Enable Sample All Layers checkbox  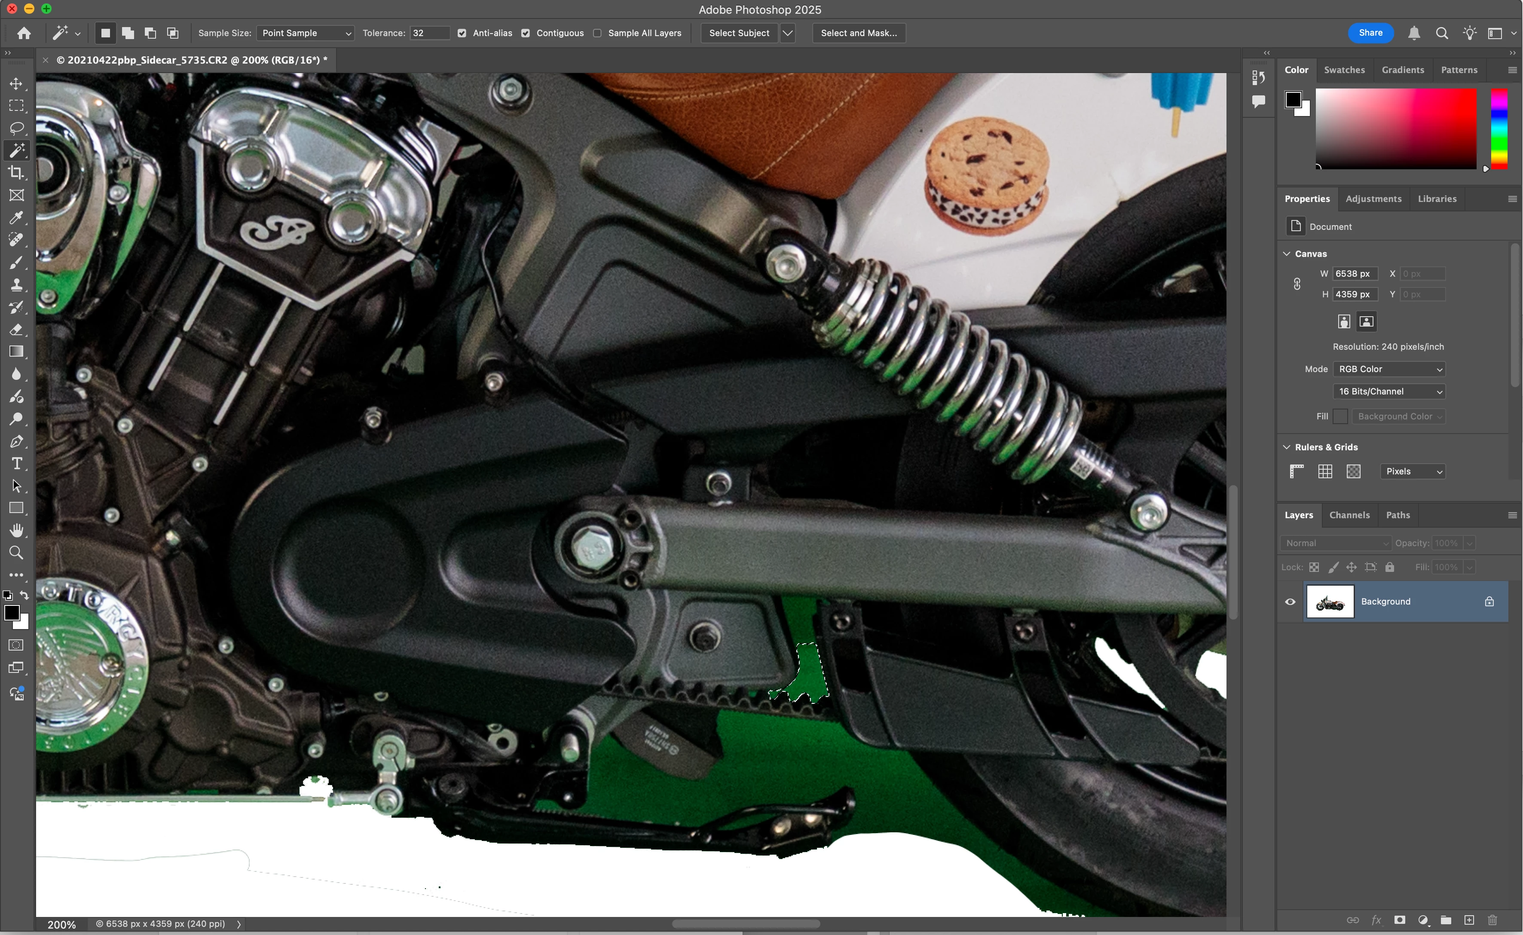tap(597, 34)
